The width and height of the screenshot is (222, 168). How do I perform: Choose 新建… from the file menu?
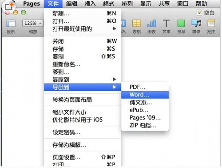[x=83, y=13]
